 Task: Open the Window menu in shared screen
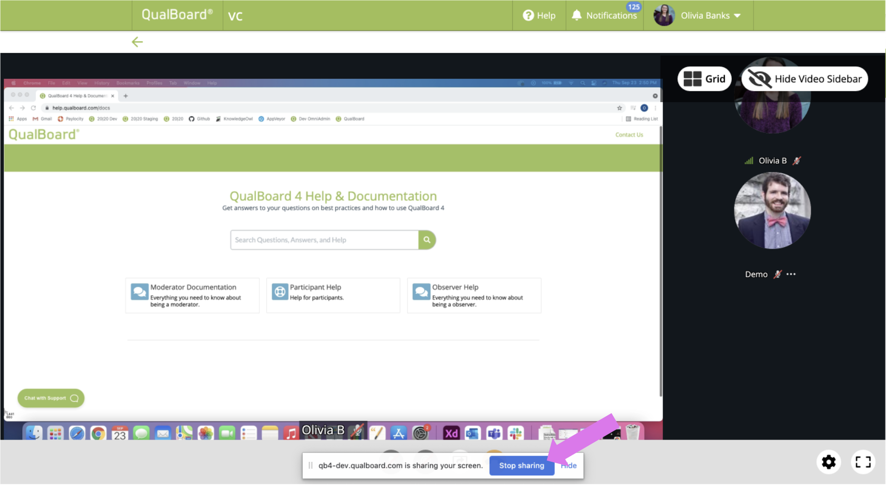192,83
